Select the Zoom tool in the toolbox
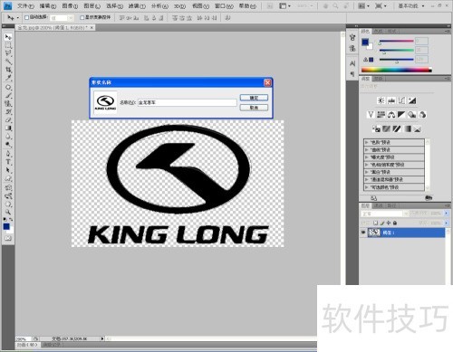This screenshot has height=352, width=453. click(x=8, y=212)
